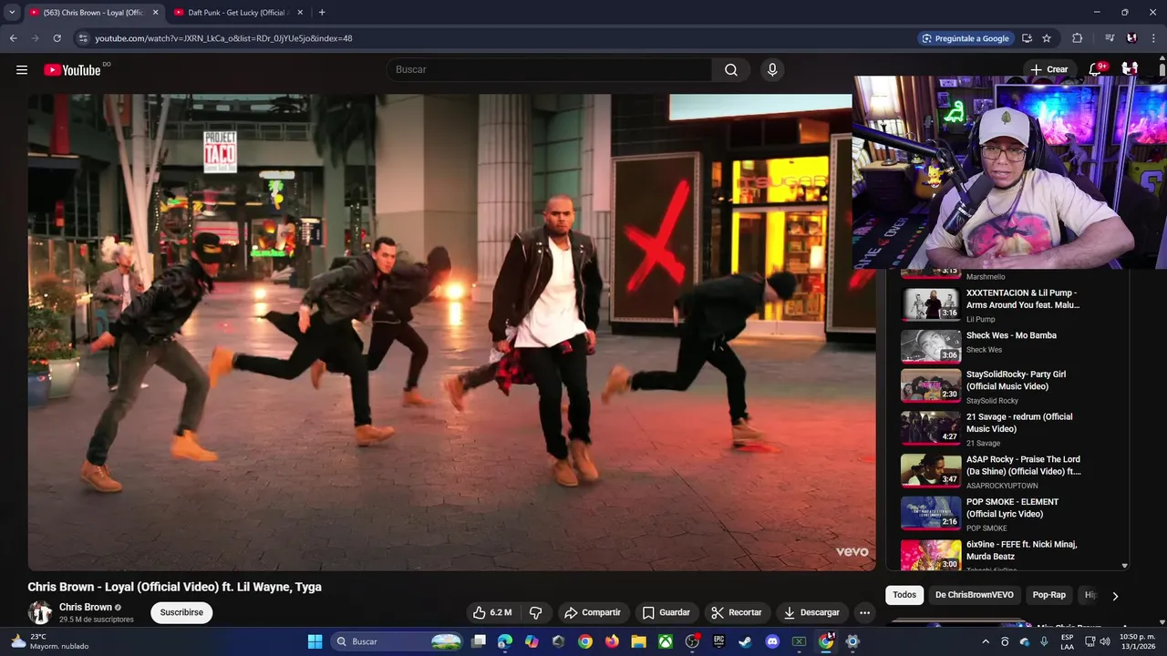Open YouTube notifications bell
This screenshot has height=656, width=1167.
1096,69
